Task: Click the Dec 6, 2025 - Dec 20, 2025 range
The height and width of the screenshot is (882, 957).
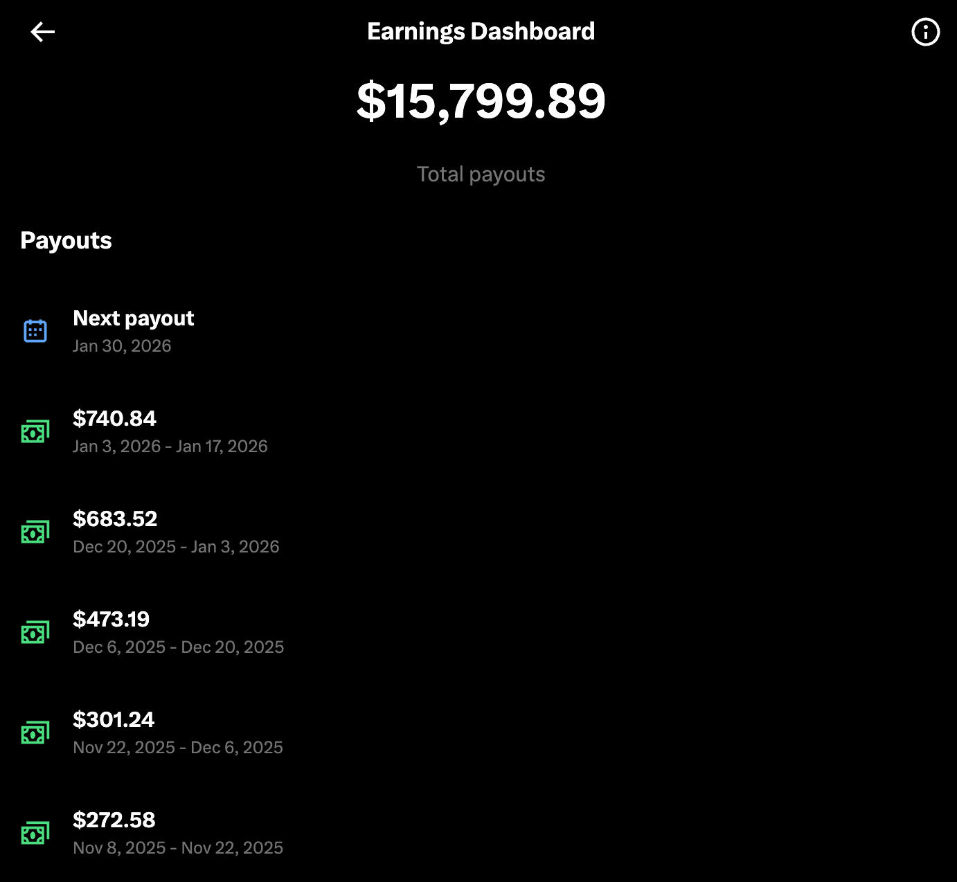Action: [x=179, y=647]
